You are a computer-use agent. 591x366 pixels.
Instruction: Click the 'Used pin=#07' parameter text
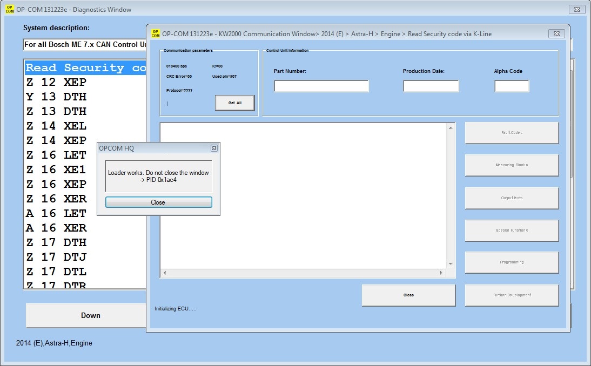point(224,77)
